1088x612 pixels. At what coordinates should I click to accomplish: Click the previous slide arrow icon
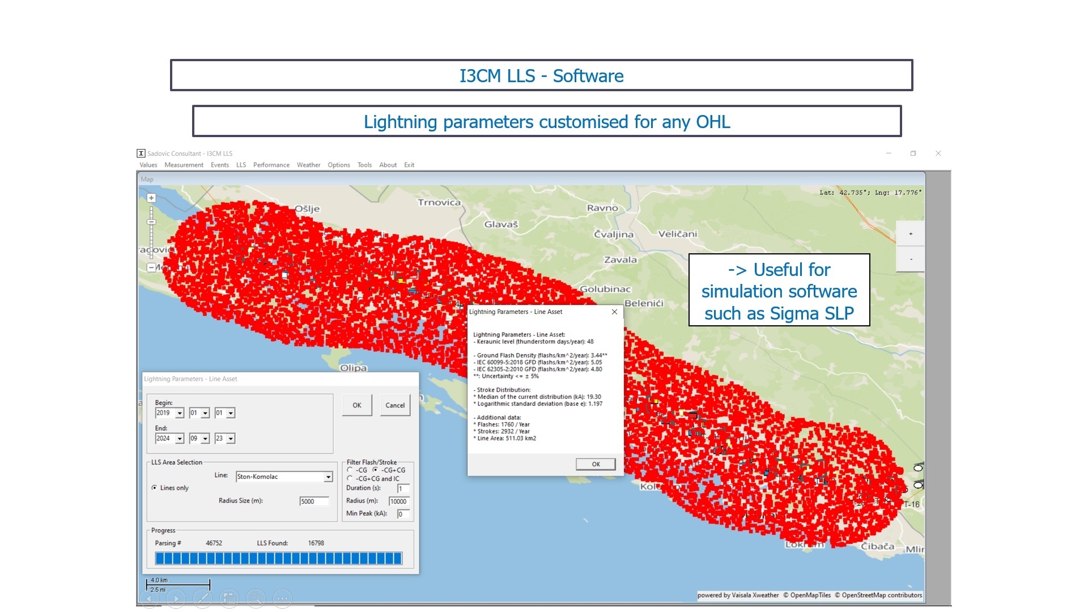point(149,598)
